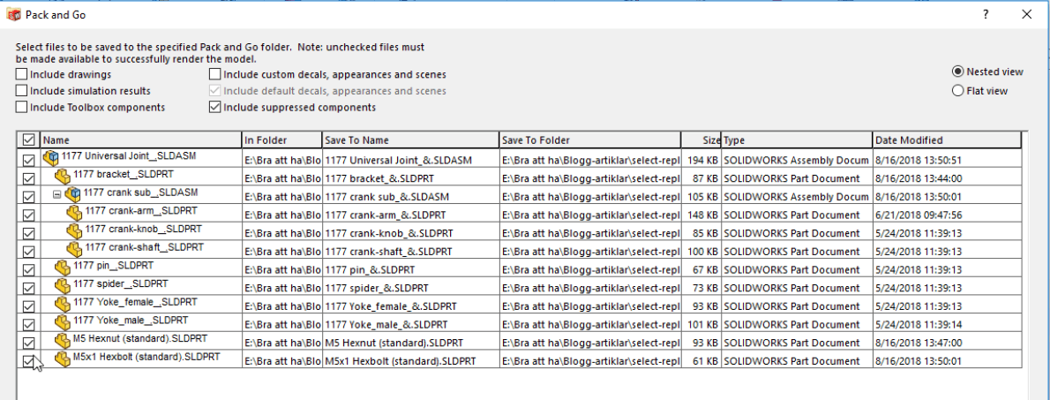This screenshot has height=400, width=1050.
Task: Enable the Include drawings checkbox
Action: click(x=22, y=75)
